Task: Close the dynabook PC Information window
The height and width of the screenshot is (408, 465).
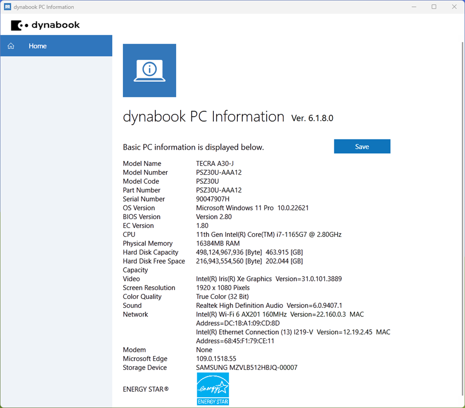Action: tap(454, 6)
